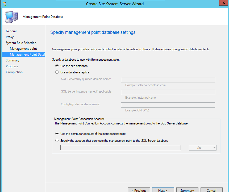229x192 pixels.
Task: Navigate to the General wizard page
Action: tap(11, 31)
